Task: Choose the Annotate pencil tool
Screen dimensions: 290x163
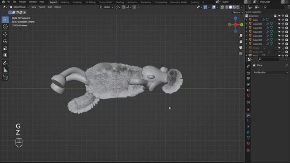Action: point(5,63)
